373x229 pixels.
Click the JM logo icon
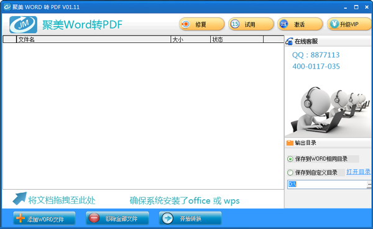[24, 24]
